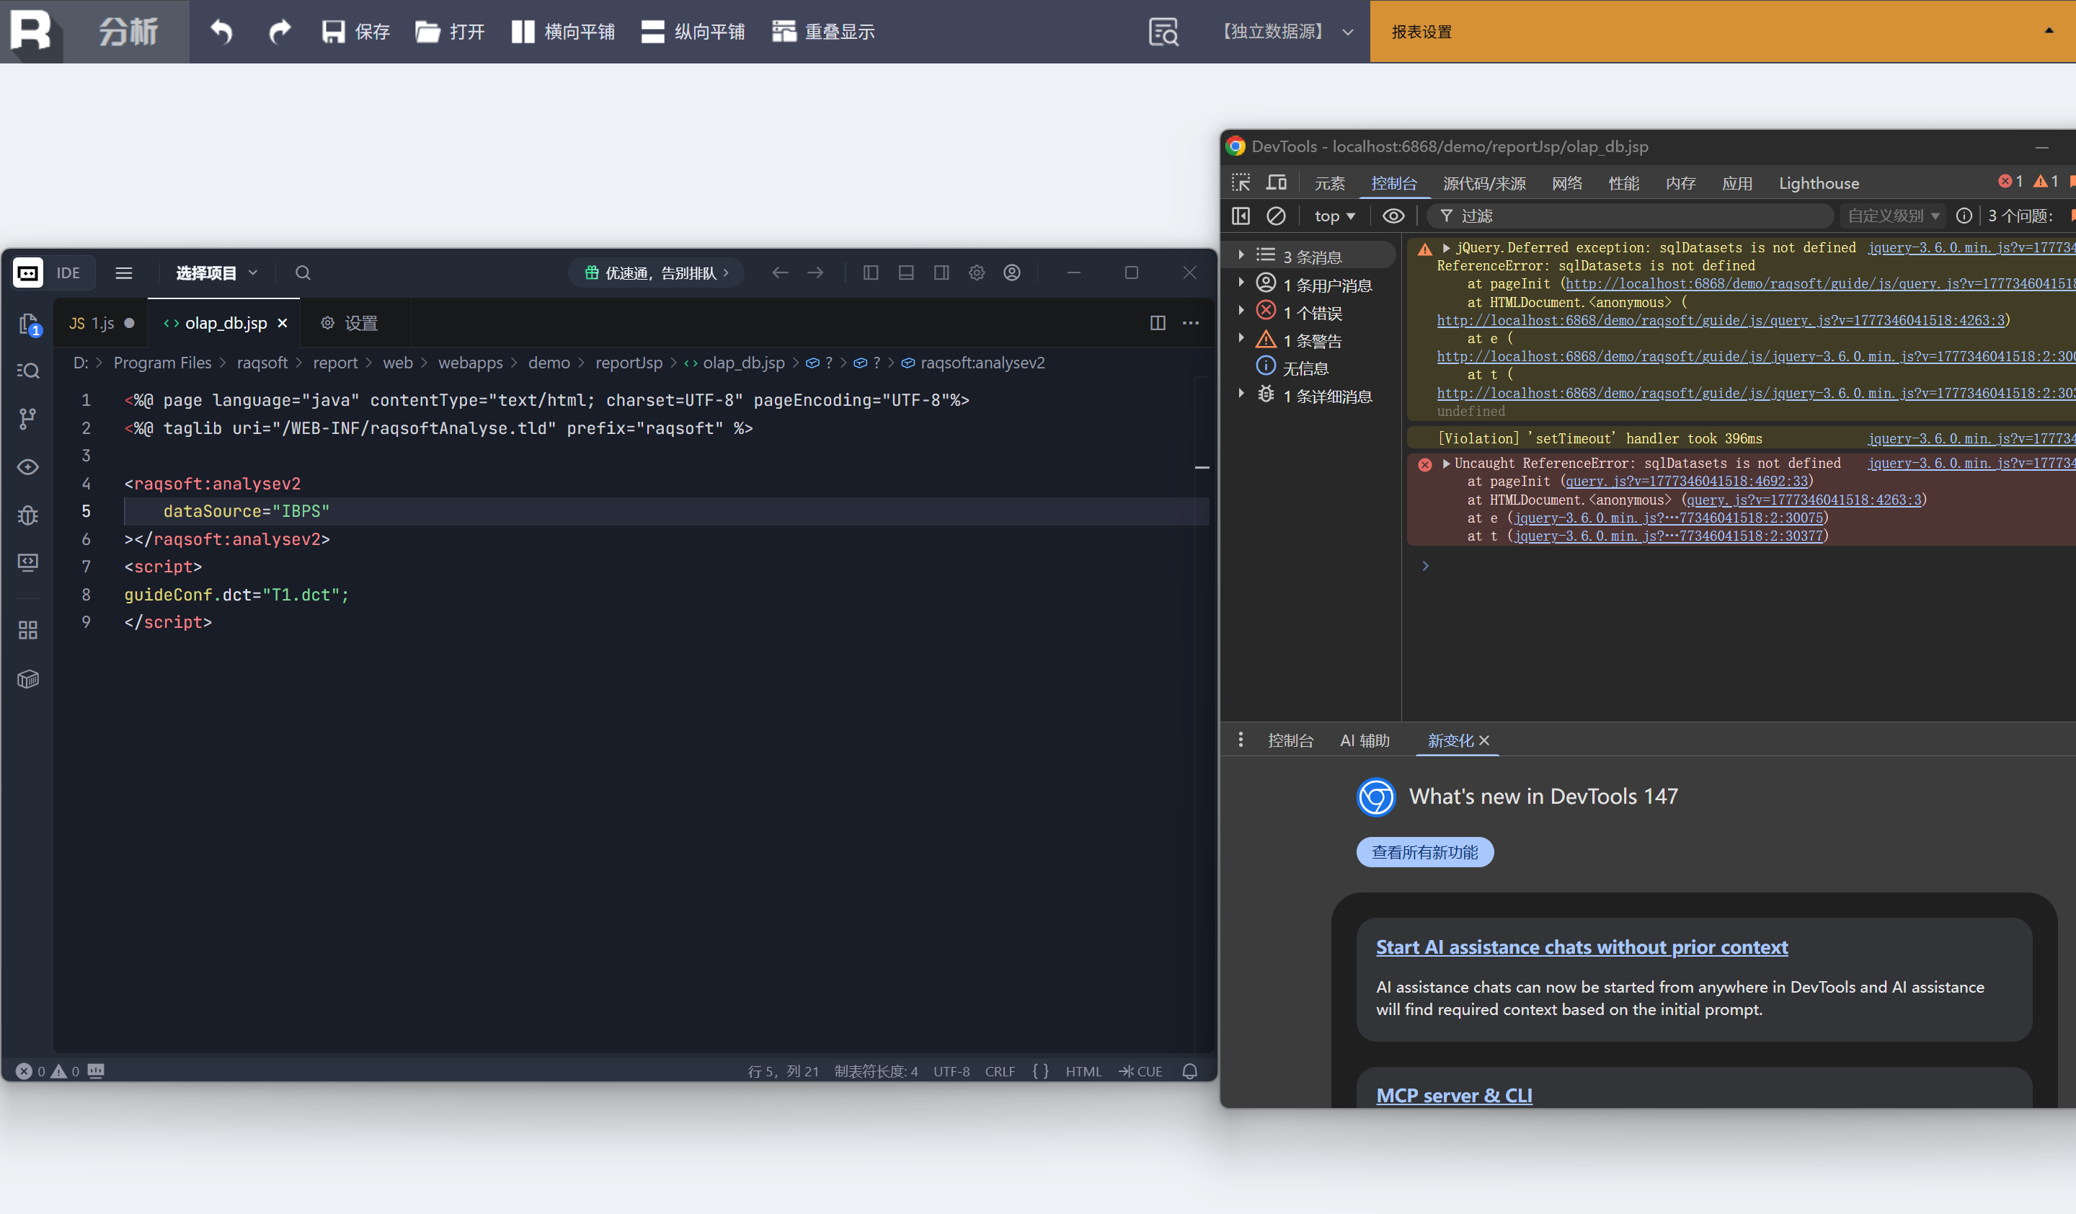
Task: Collapse the 报表设置 panel arrow
Action: pyautogui.click(x=2049, y=30)
